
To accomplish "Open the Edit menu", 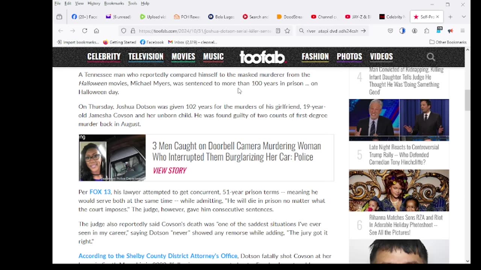I will click(68, 3).
